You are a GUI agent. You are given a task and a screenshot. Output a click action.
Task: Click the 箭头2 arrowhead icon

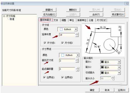click(x=102, y=67)
